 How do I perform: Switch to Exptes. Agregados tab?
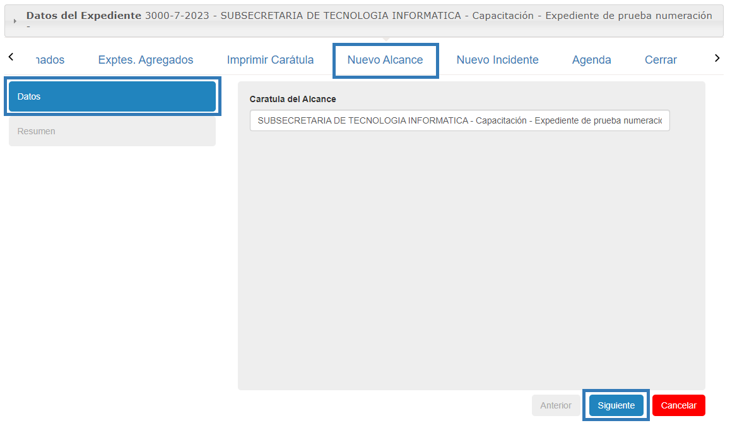[146, 60]
